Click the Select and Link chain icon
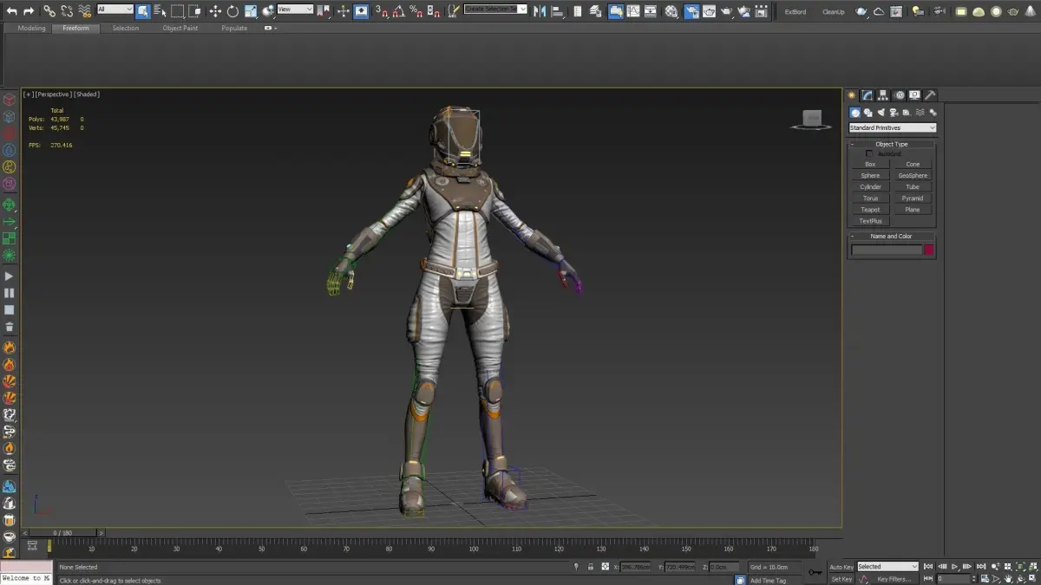 pos(49,11)
